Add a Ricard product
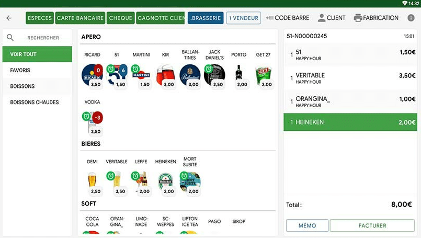Image resolution: width=421 pixels, height=238 pixels. coord(92,75)
